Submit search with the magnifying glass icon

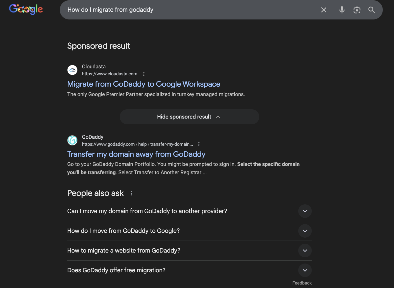[371, 10]
